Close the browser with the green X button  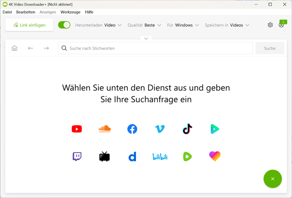click(x=273, y=179)
